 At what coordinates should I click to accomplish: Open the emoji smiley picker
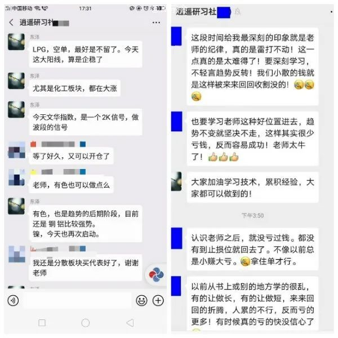click(141, 300)
